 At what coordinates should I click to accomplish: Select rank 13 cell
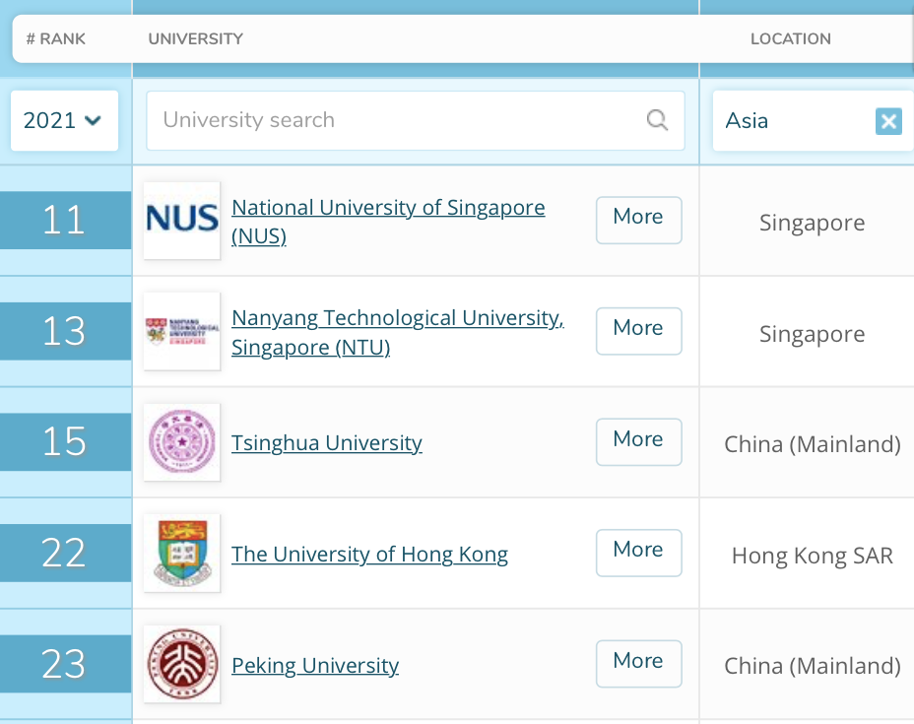click(65, 331)
